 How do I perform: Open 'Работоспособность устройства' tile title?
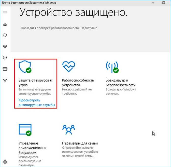(78, 83)
